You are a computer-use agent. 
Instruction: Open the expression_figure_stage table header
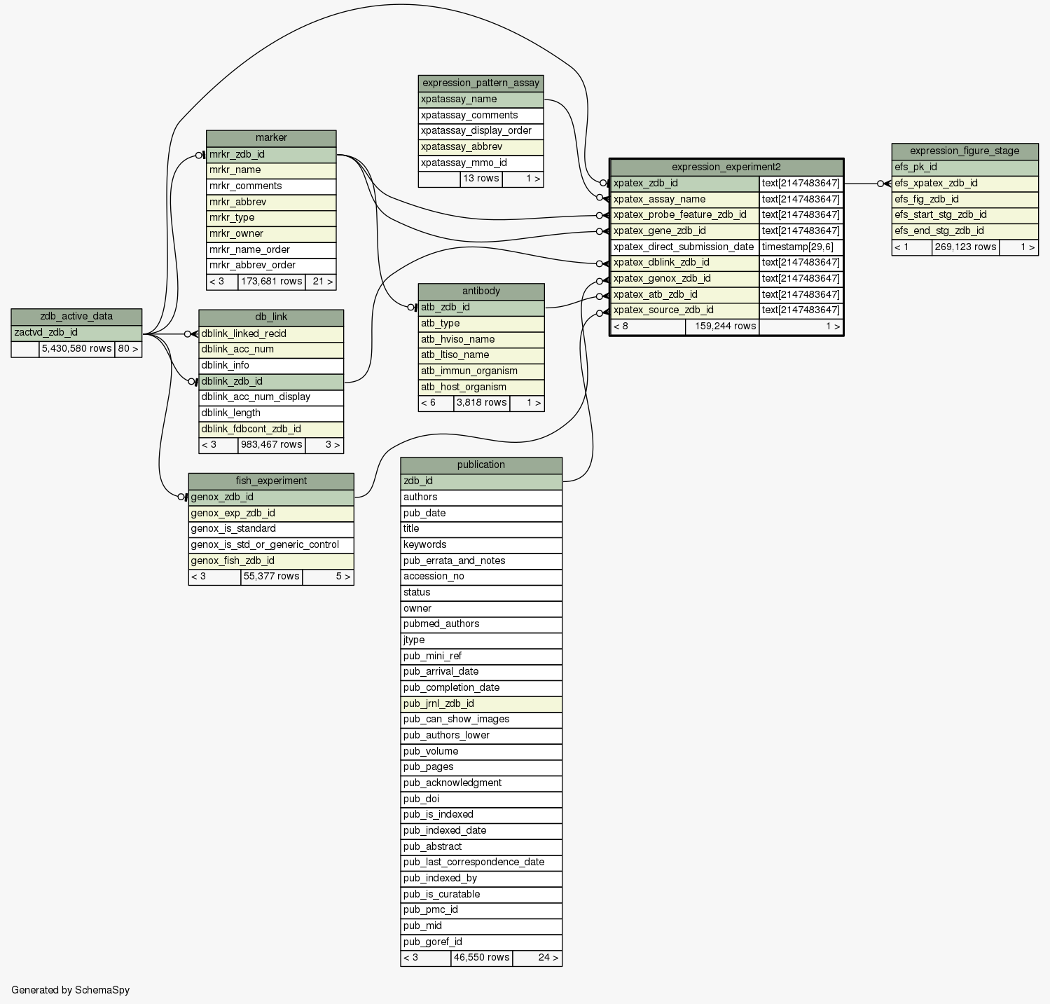point(964,151)
